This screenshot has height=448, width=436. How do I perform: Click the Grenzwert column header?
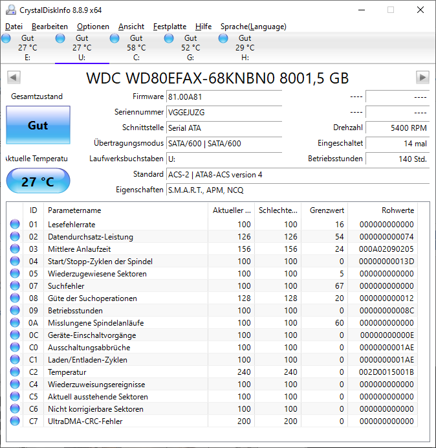click(x=325, y=210)
